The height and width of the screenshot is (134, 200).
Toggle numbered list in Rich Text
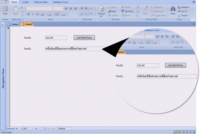tap(82, 14)
